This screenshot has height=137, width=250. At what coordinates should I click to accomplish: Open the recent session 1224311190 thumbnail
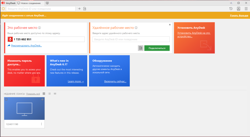(24, 108)
